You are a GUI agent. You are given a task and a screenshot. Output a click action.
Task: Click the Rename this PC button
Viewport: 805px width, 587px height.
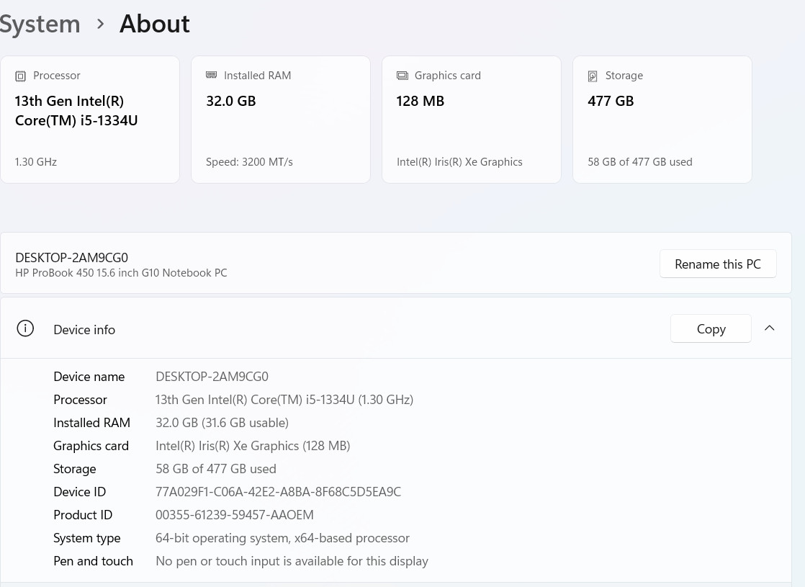(718, 264)
